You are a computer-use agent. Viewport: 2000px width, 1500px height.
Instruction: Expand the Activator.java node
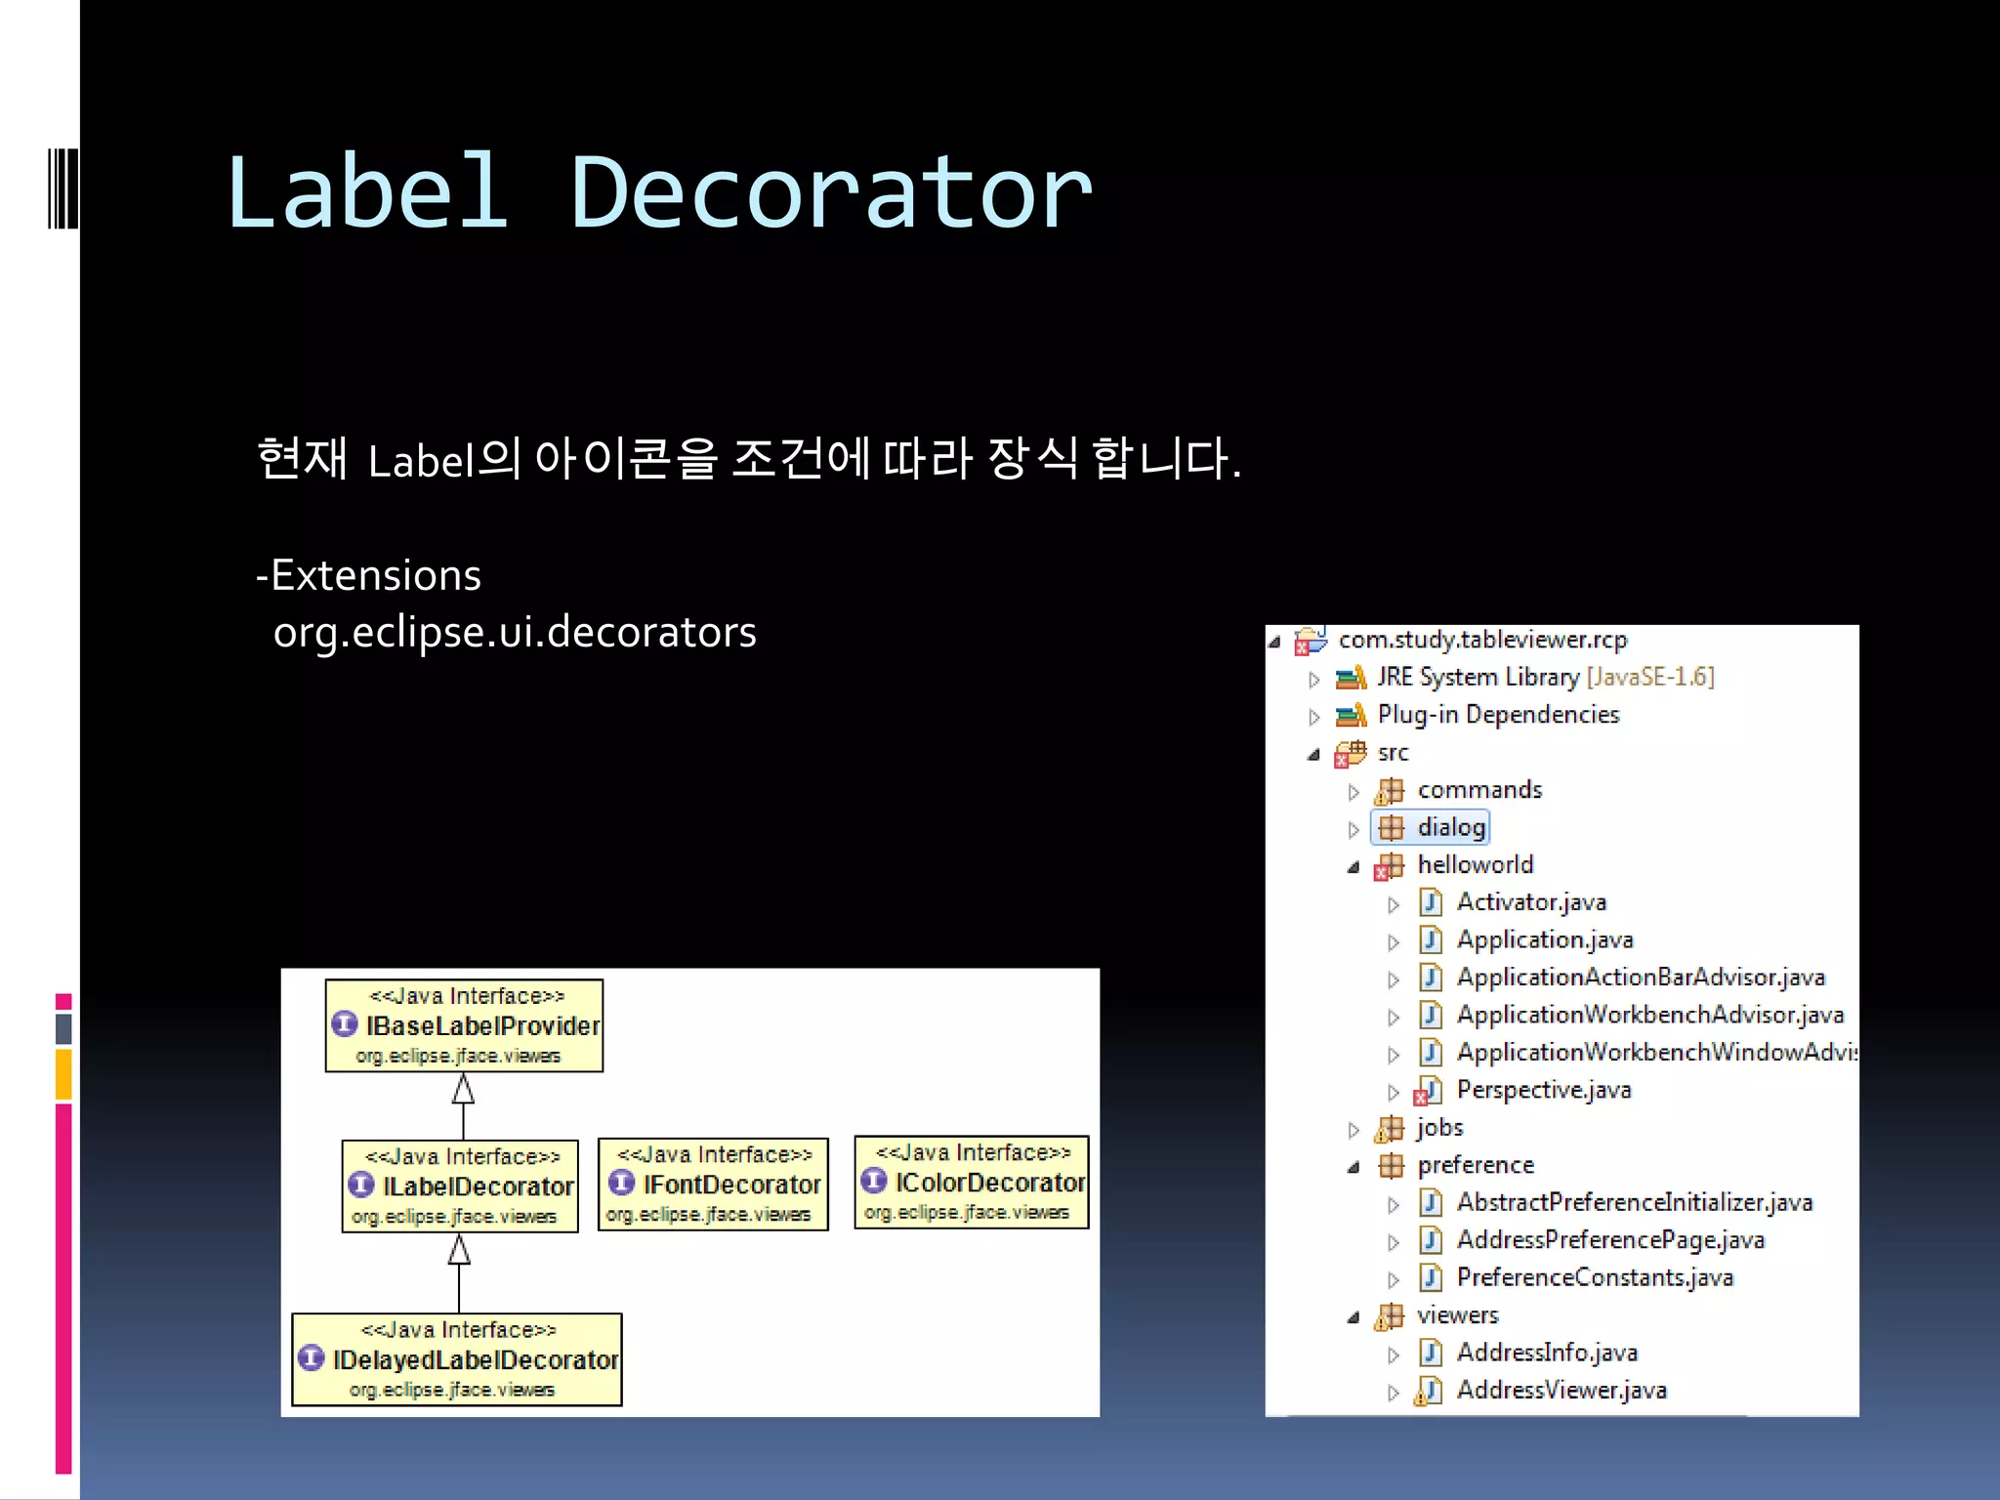[1394, 905]
